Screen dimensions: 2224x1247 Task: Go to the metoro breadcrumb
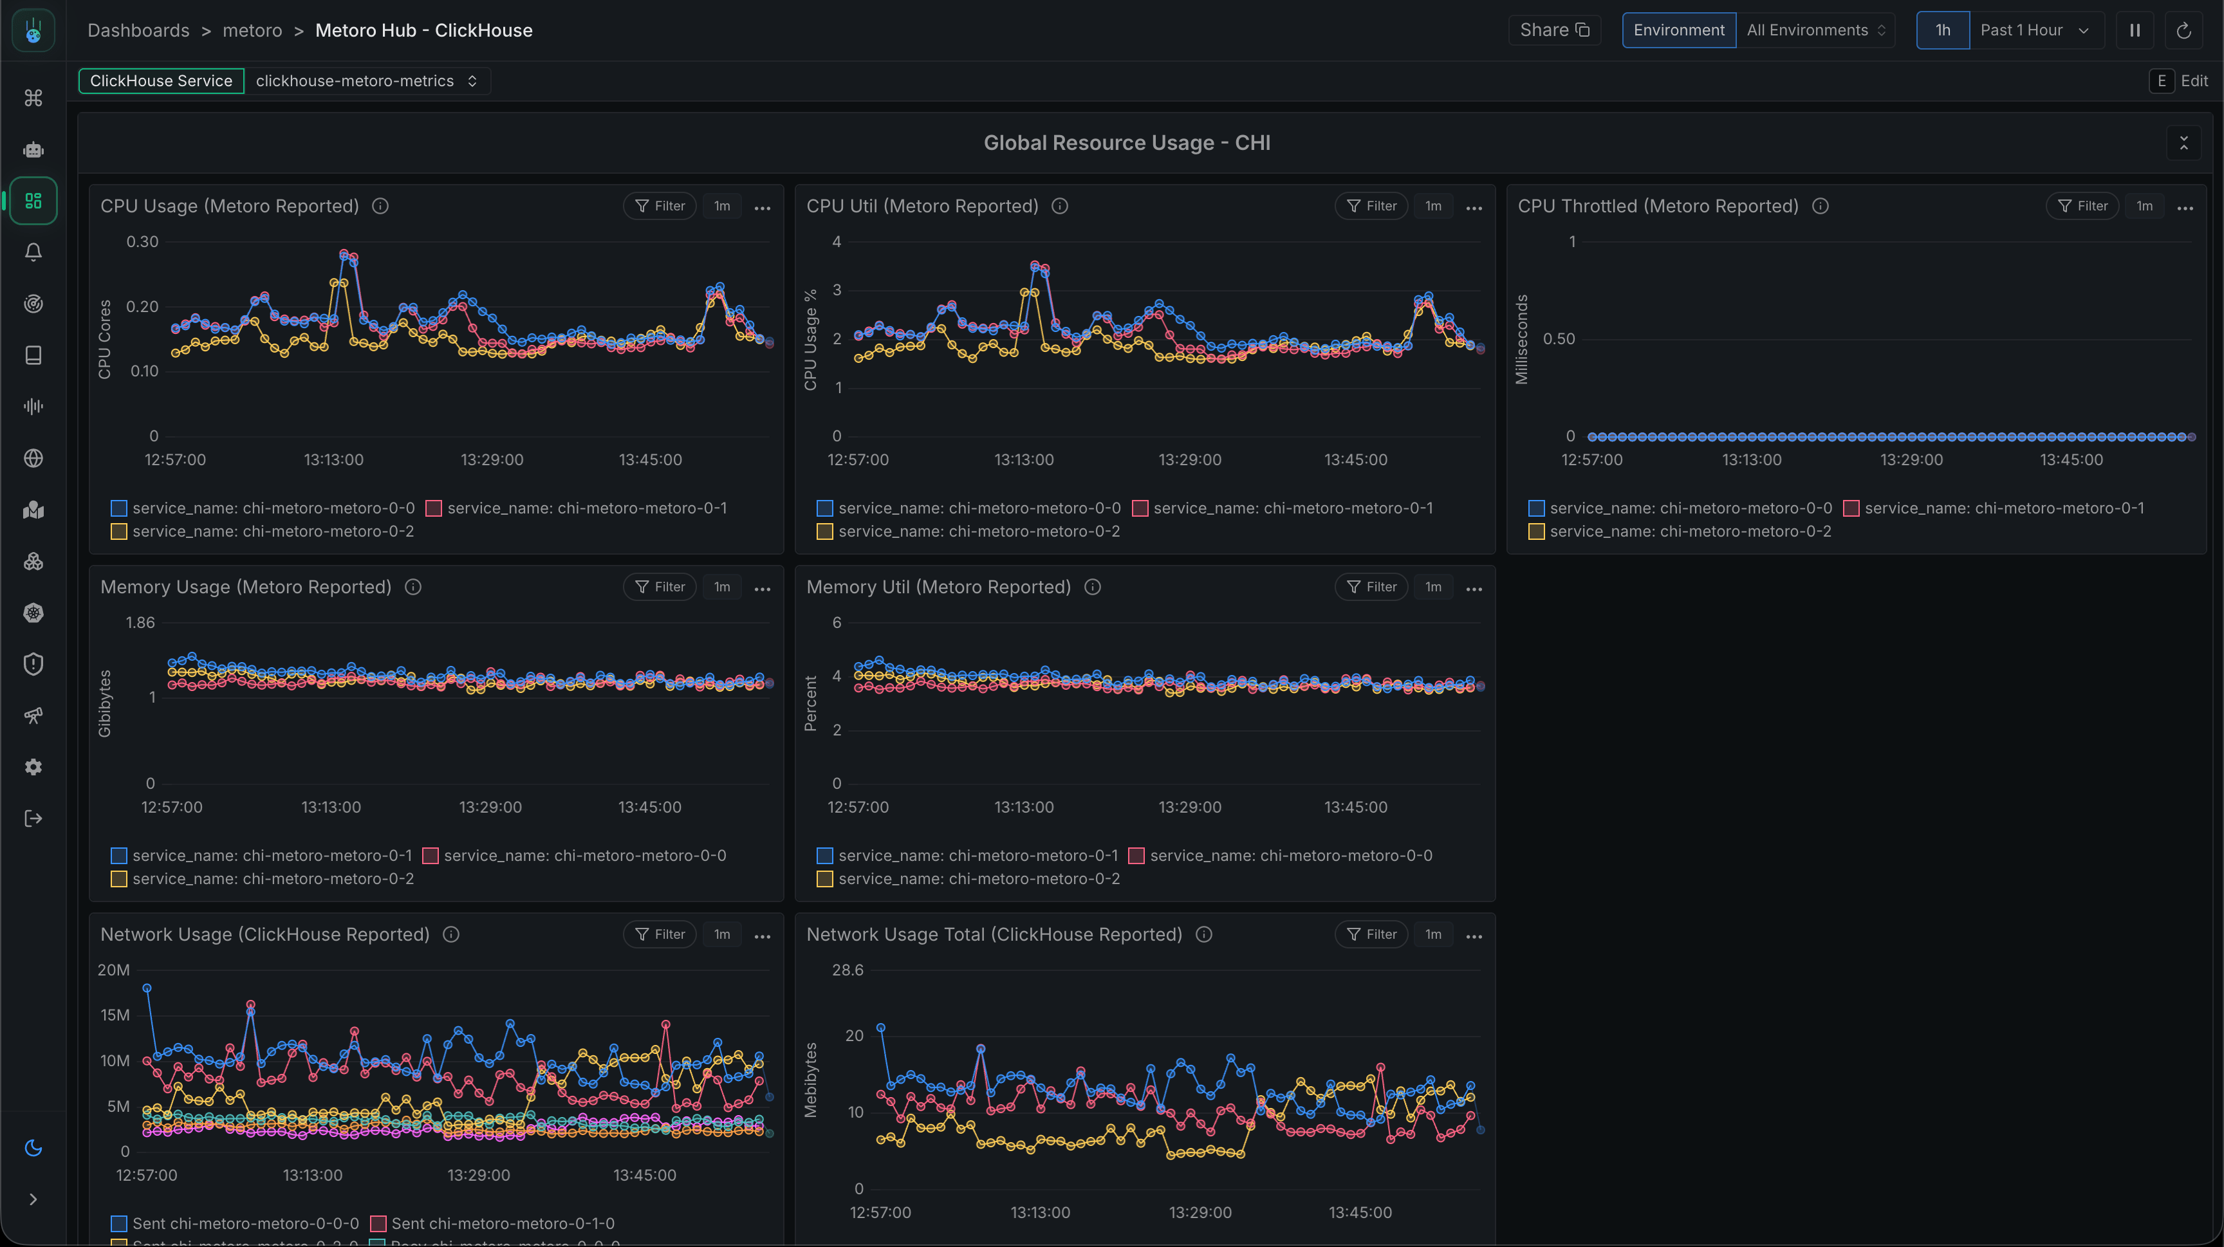point(252,30)
